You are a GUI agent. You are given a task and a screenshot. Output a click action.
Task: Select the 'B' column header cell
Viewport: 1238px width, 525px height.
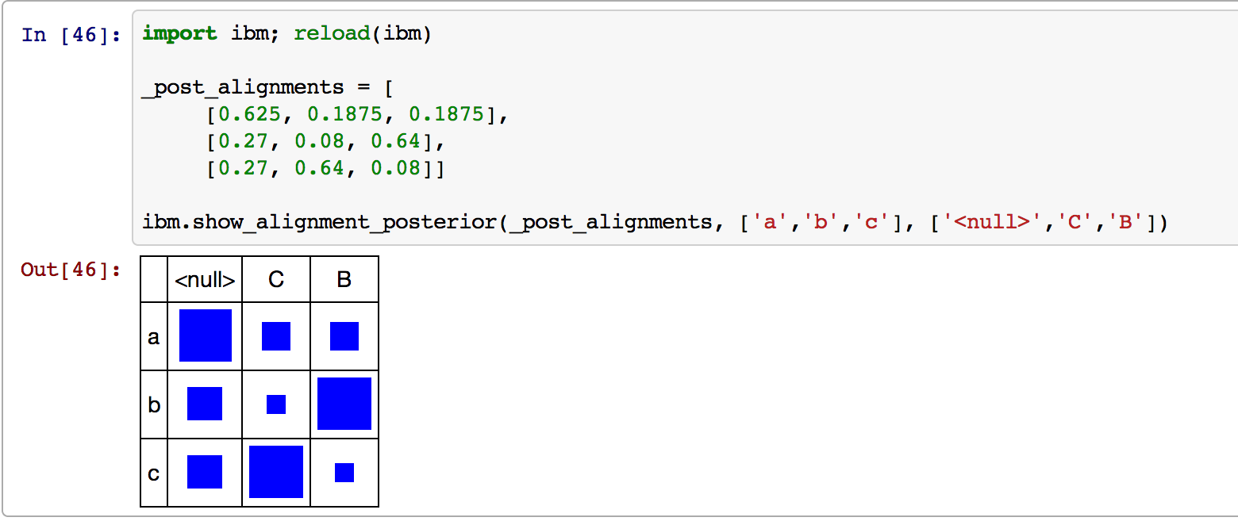pyautogui.click(x=344, y=280)
